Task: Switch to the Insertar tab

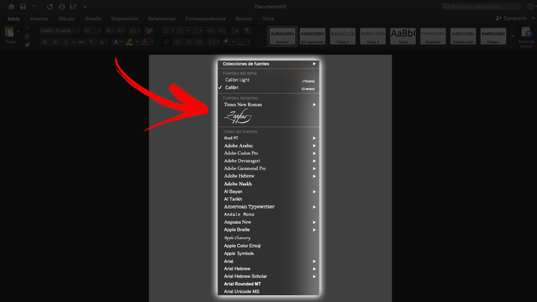Action: (x=39, y=19)
